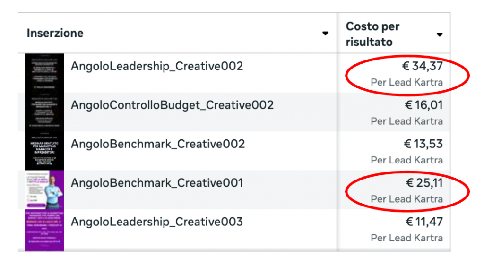Click the € 25,11 cost value
This screenshot has width=484, height=266.
[x=423, y=182]
